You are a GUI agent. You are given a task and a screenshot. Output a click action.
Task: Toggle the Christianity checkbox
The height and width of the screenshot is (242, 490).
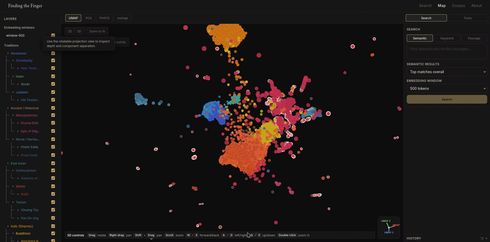pos(53,60)
